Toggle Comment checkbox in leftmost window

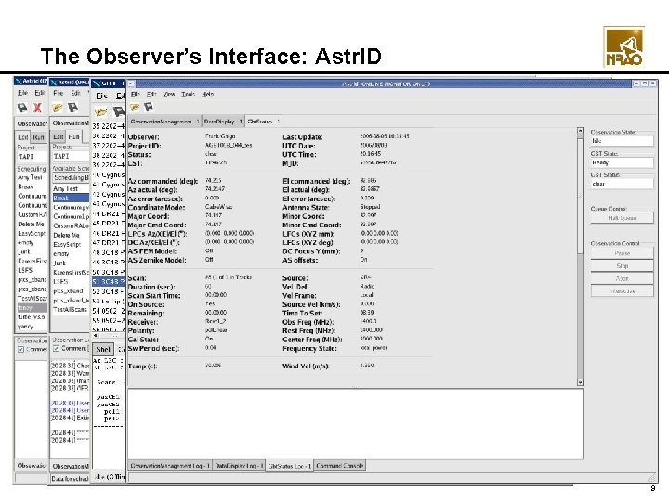[20, 350]
